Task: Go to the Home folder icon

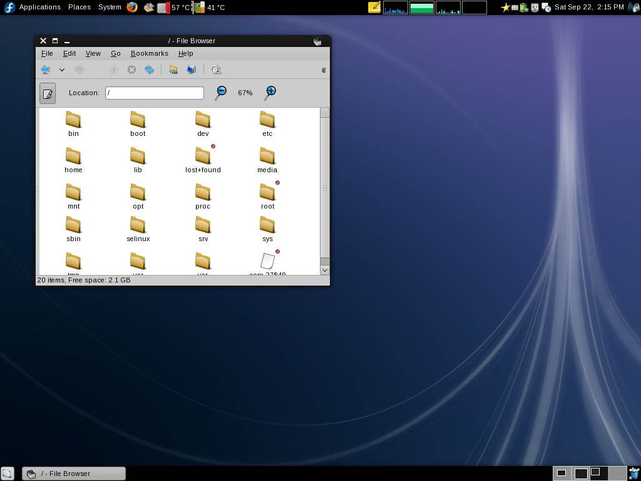Action: click(x=173, y=70)
